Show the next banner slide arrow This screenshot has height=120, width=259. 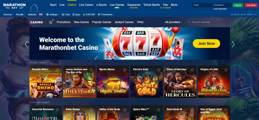pyautogui.click(x=233, y=44)
